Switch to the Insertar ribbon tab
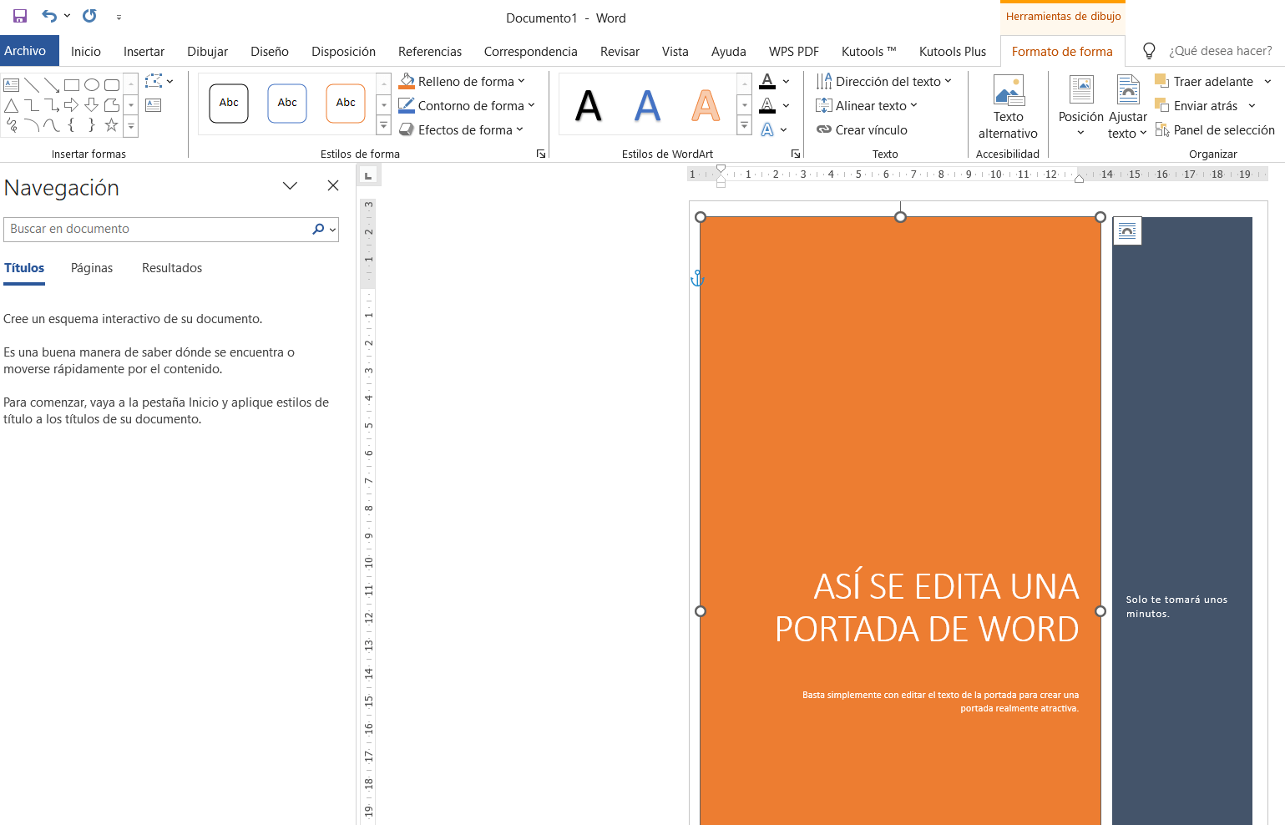 pos(144,52)
